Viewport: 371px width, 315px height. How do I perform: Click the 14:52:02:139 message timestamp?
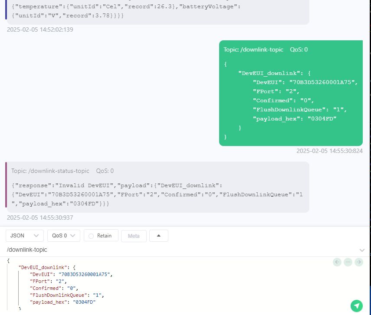tap(40, 30)
